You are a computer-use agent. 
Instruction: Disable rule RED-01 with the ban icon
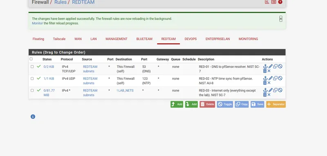coord(280,67)
